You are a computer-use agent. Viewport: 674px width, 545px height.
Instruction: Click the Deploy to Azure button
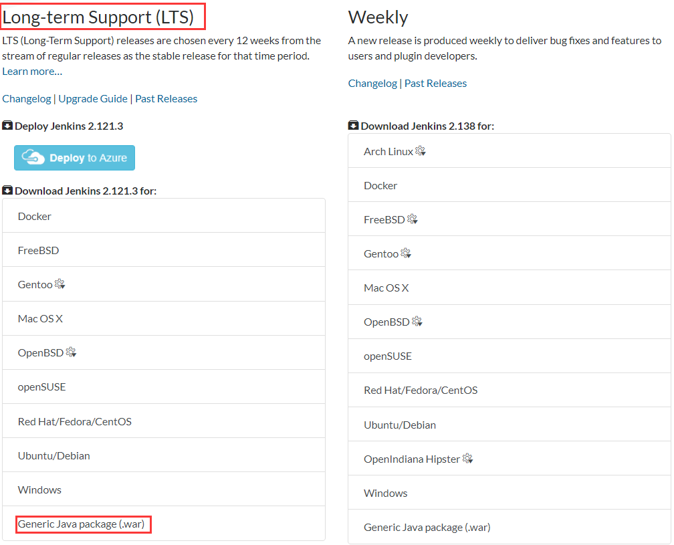point(74,158)
